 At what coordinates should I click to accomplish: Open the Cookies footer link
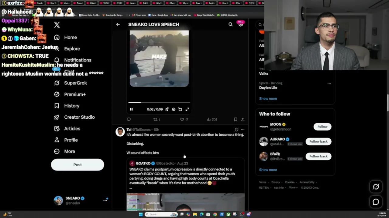point(290,182)
